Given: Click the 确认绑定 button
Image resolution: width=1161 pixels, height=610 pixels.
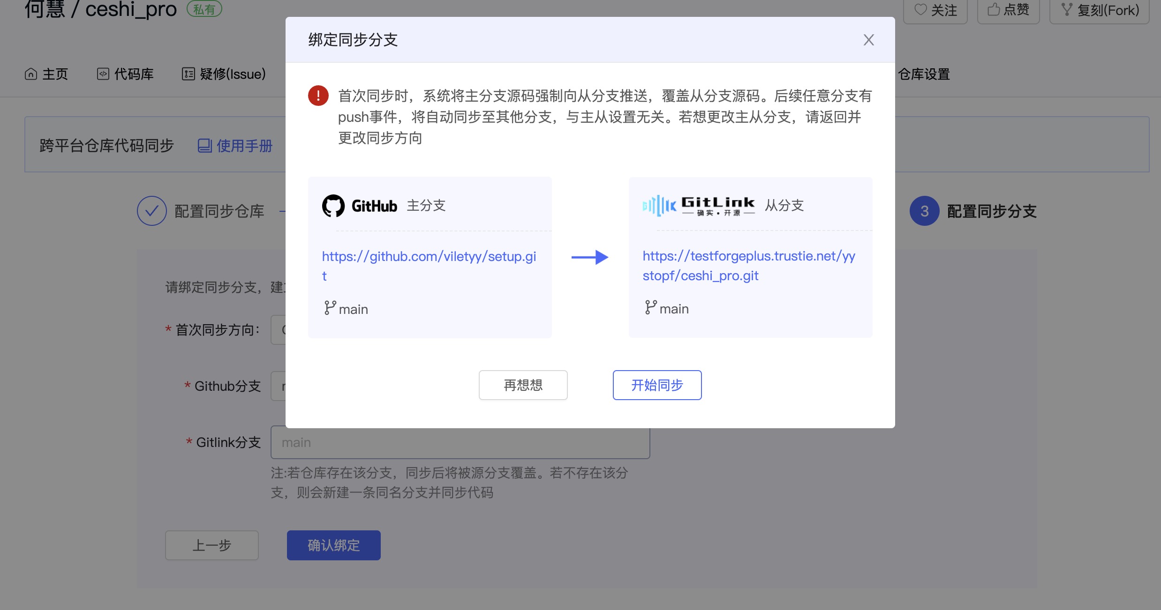Looking at the screenshot, I should pyautogui.click(x=333, y=545).
